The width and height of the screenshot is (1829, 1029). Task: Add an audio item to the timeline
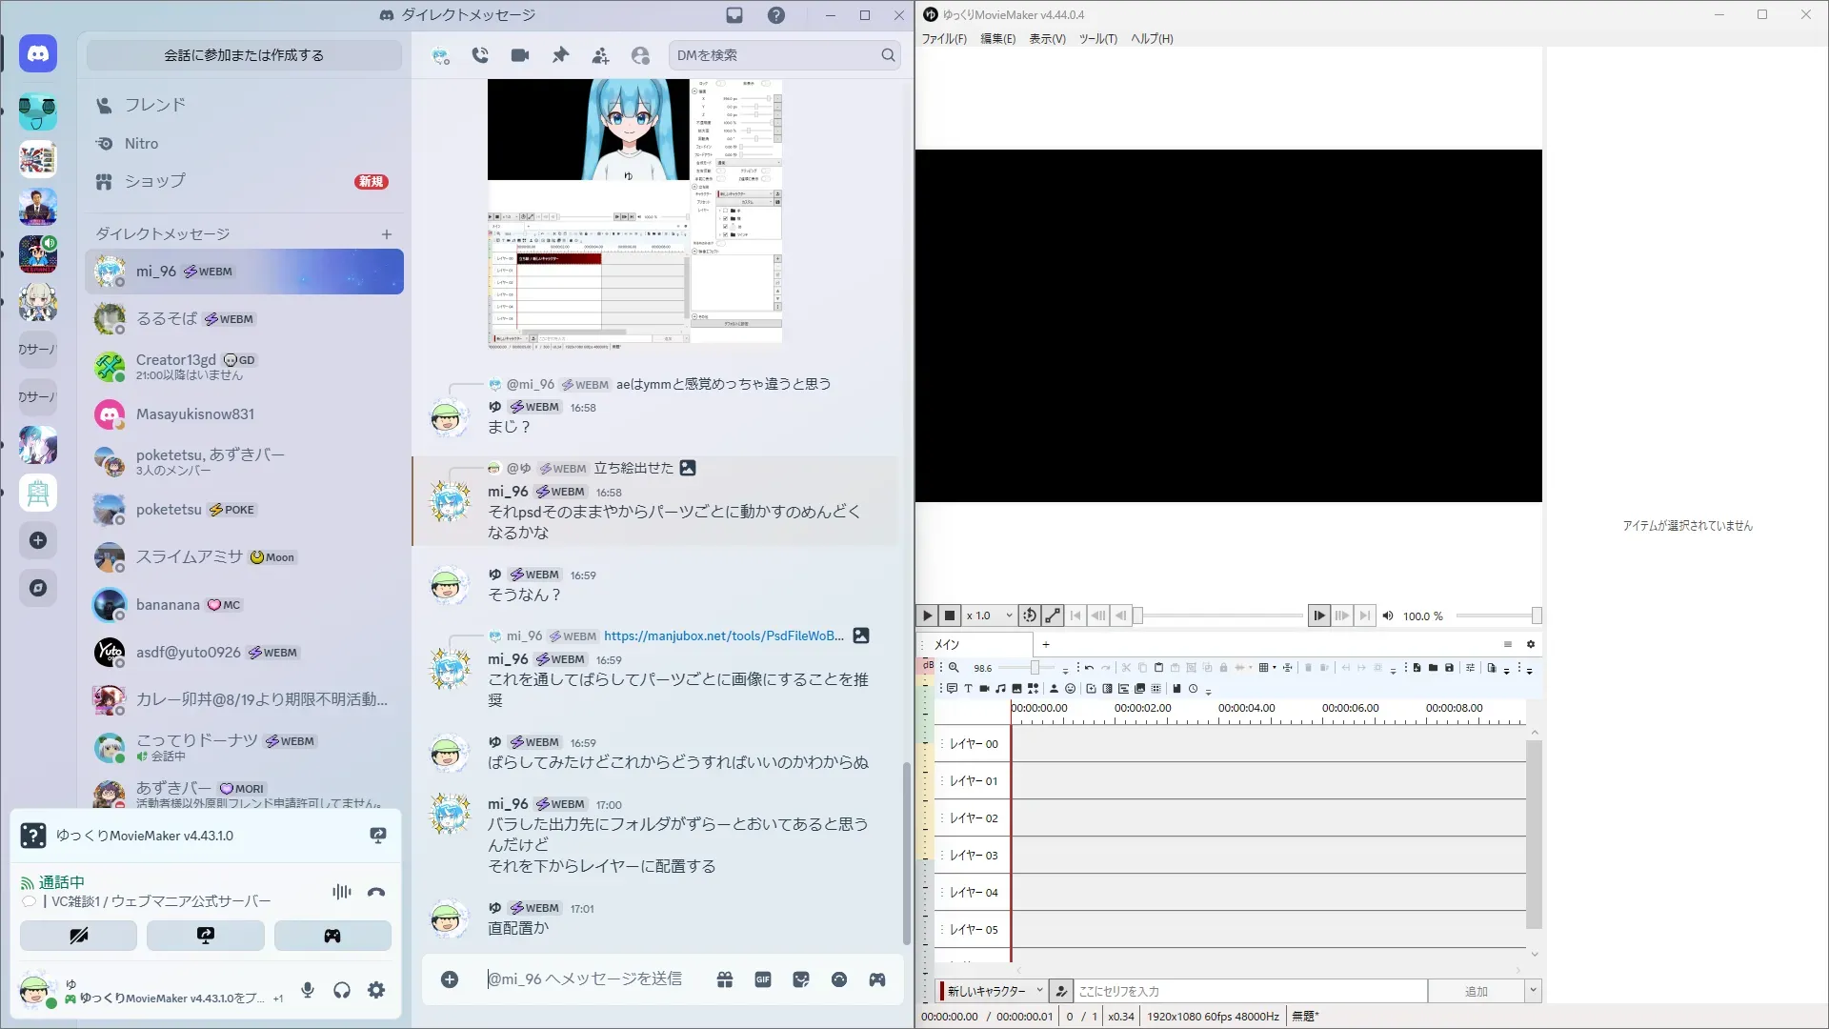coord(1000,689)
